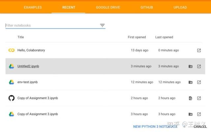
Task: Show env-test.ipynb in Drive folder
Action: tap(191, 82)
